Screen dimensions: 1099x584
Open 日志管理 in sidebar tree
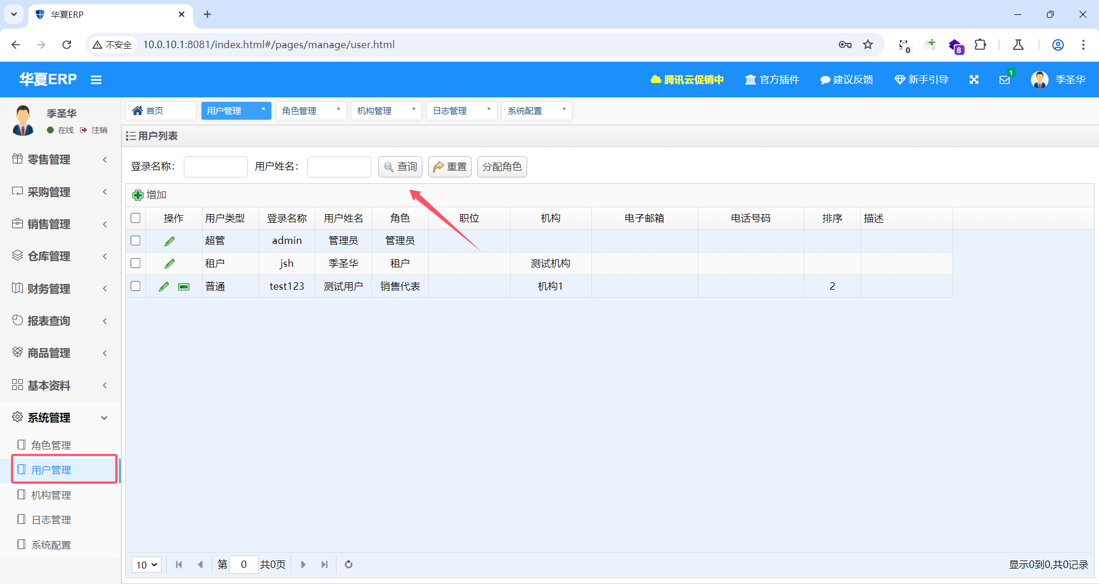(x=51, y=519)
